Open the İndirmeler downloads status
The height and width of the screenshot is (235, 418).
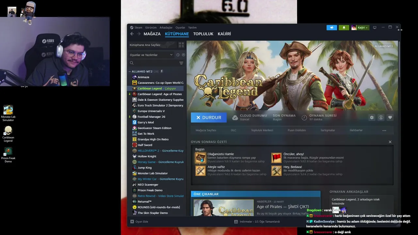pyautogui.click(x=257, y=222)
